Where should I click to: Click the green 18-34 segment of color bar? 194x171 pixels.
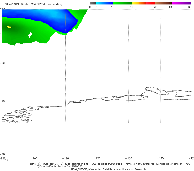(x=123, y=3)
